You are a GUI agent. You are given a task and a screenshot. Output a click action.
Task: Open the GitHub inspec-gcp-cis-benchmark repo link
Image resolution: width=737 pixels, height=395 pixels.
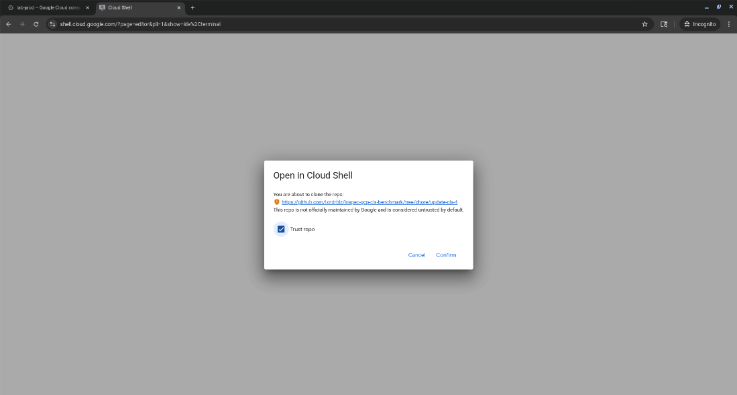pyautogui.click(x=370, y=202)
